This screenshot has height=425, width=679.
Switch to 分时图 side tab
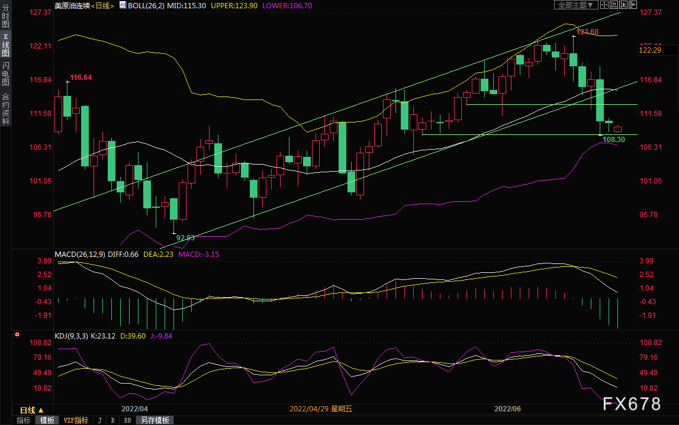6,17
